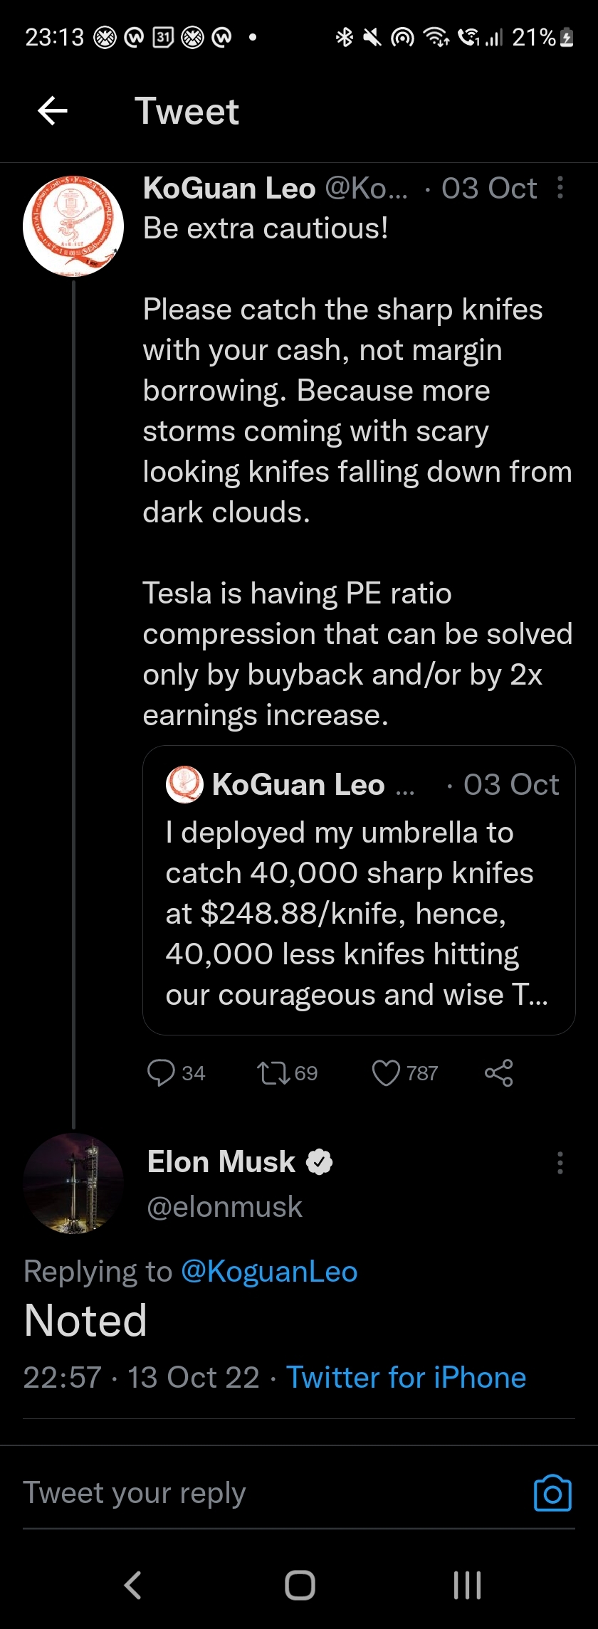Open Elon Musk's profile picture
The height and width of the screenshot is (1629, 598).
(x=73, y=1183)
